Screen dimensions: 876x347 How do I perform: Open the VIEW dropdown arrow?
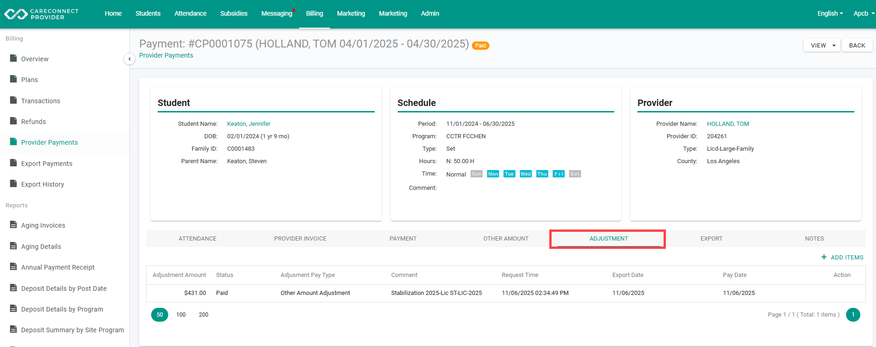(834, 46)
